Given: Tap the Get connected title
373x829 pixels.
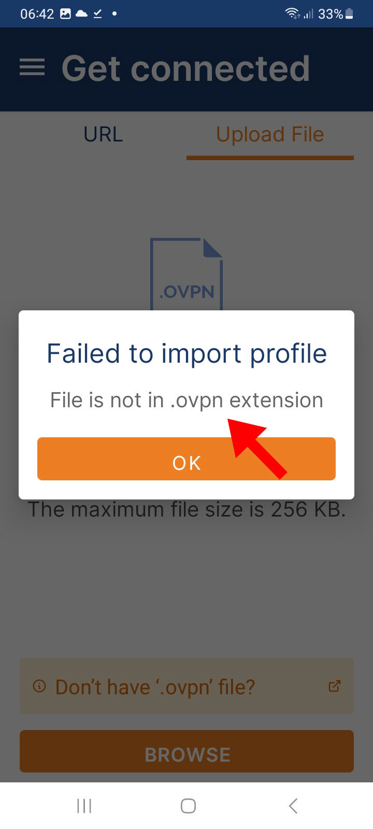Looking at the screenshot, I should [185, 69].
